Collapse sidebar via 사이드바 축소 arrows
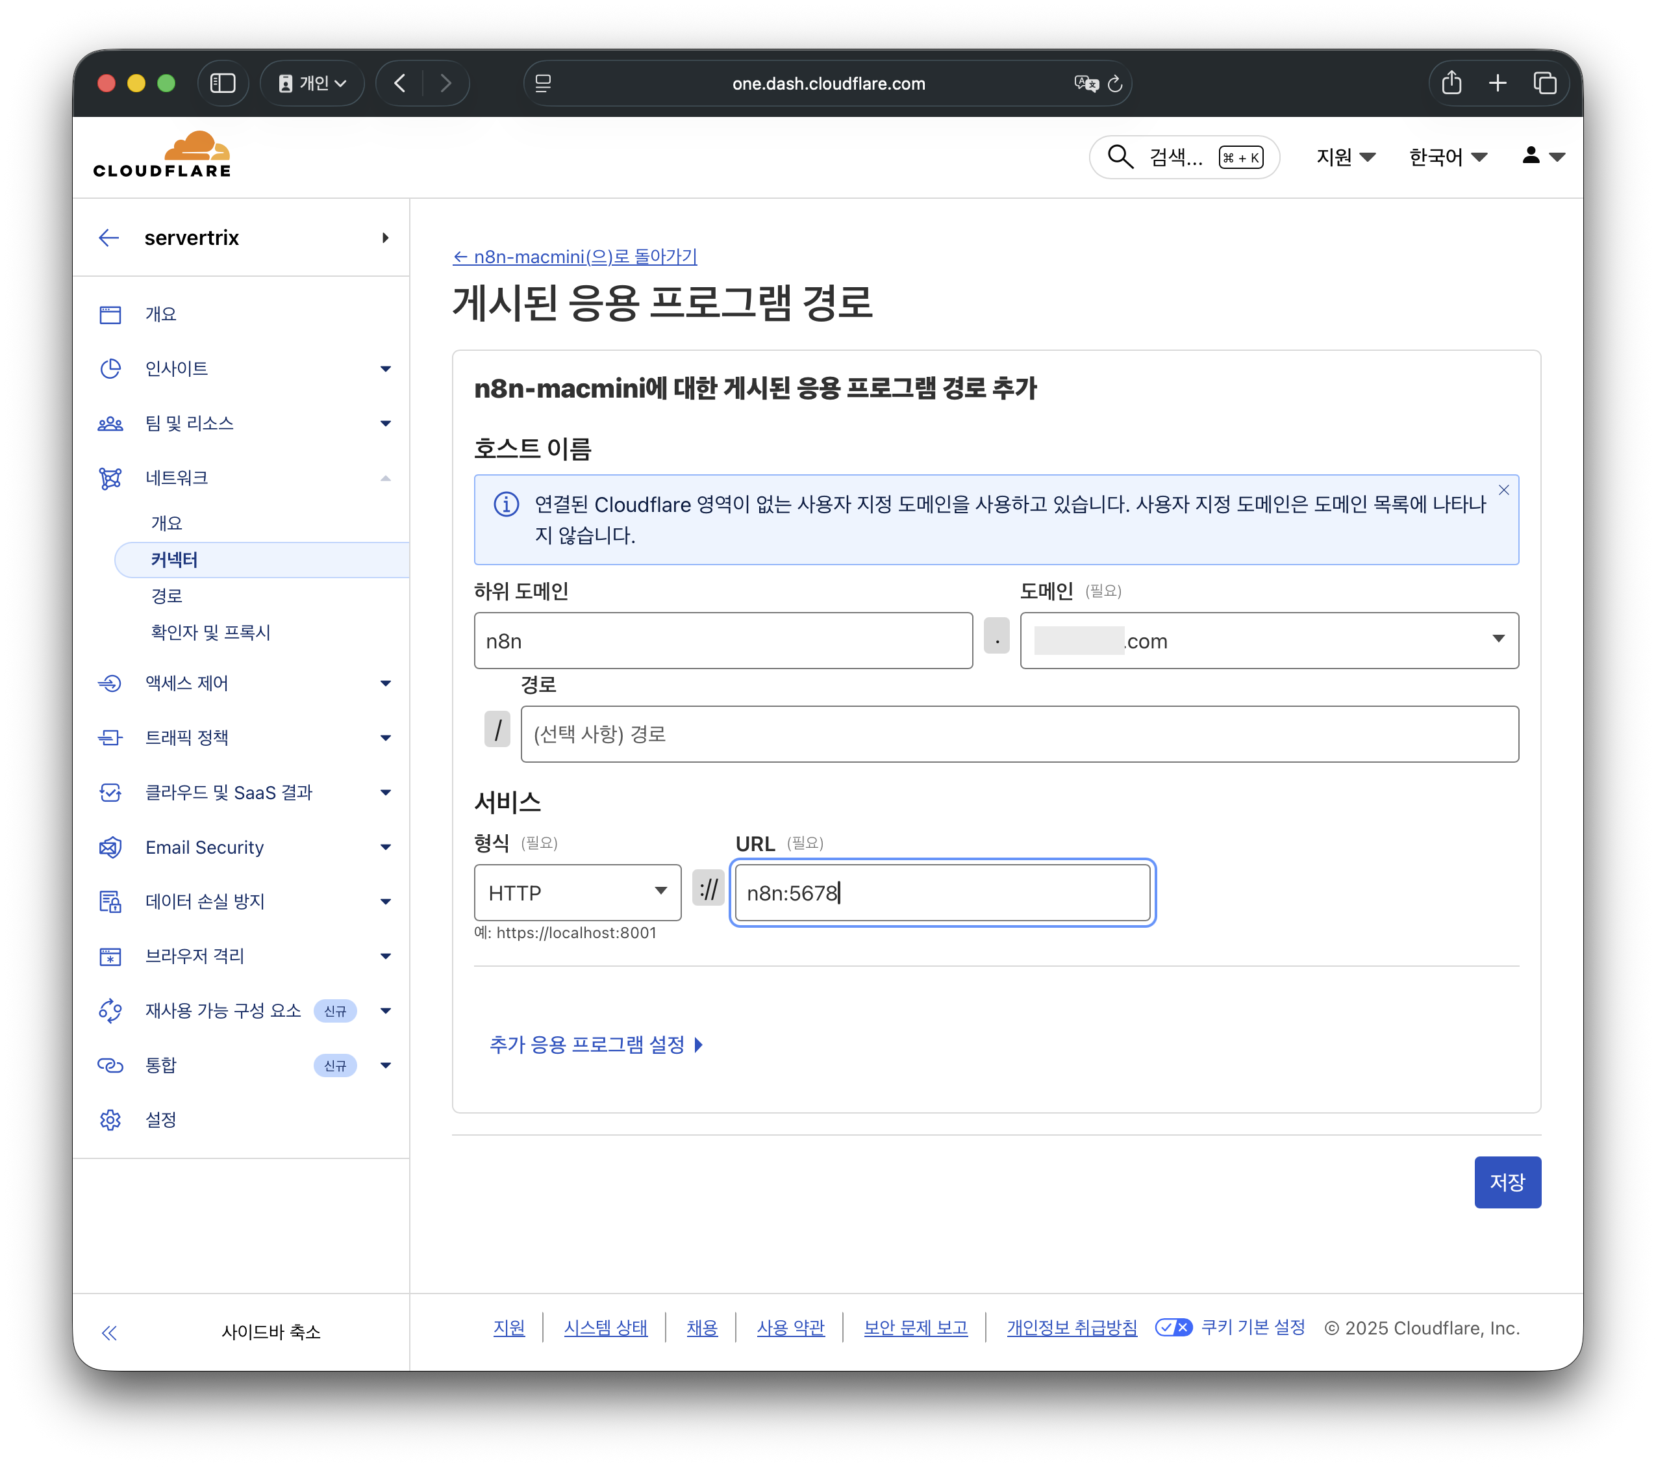 109,1333
